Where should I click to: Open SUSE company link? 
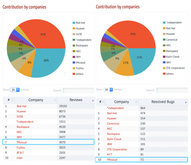20,117
